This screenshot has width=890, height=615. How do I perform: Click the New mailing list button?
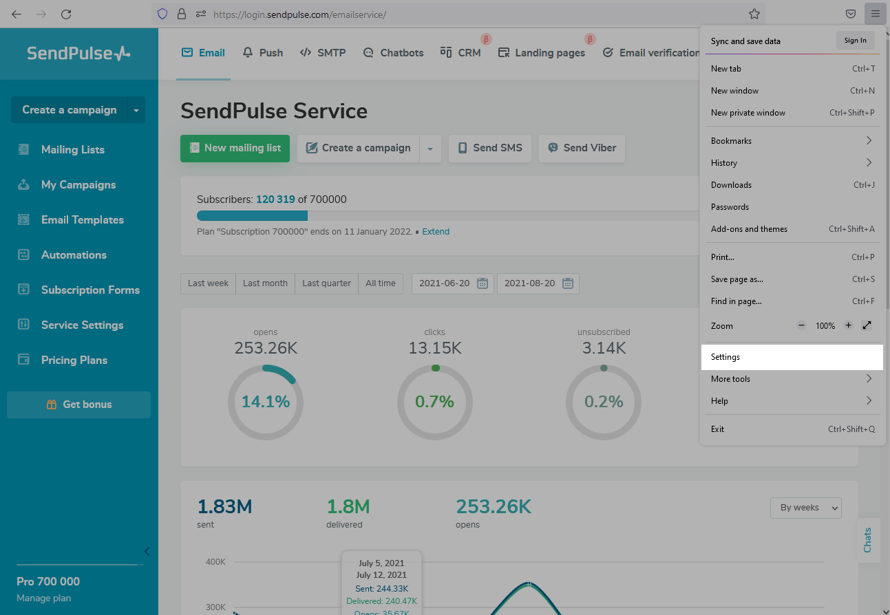point(235,148)
